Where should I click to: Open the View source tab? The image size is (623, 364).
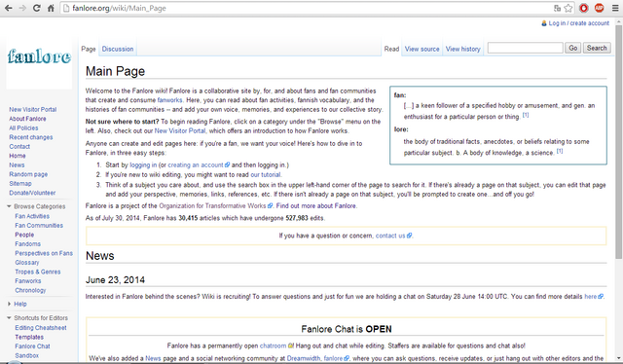[x=421, y=49]
